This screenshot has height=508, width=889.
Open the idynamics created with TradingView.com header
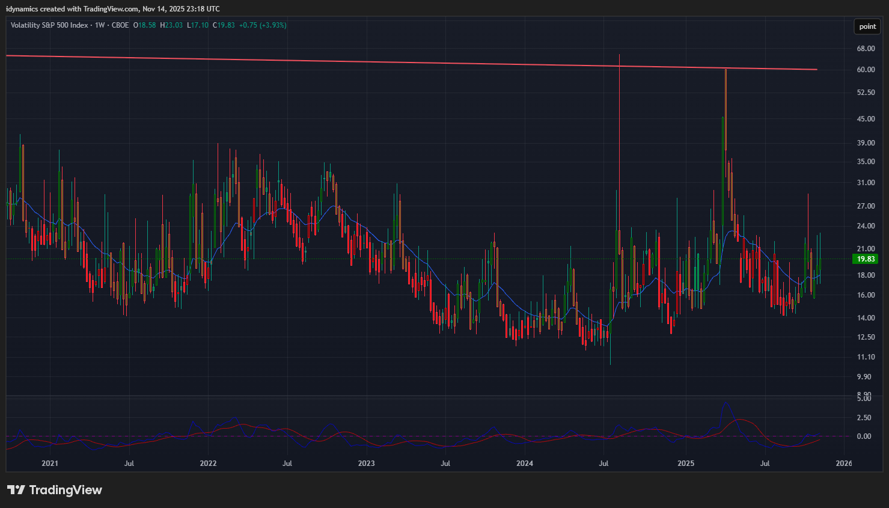pos(113,9)
